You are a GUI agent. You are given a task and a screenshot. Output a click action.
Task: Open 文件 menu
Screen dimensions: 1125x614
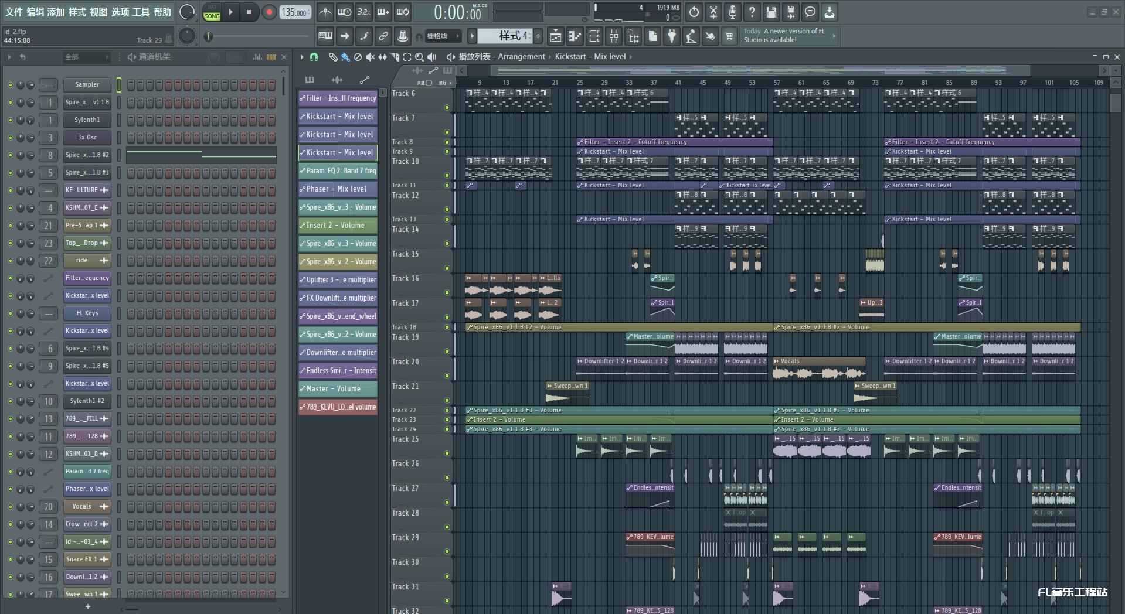pos(14,12)
